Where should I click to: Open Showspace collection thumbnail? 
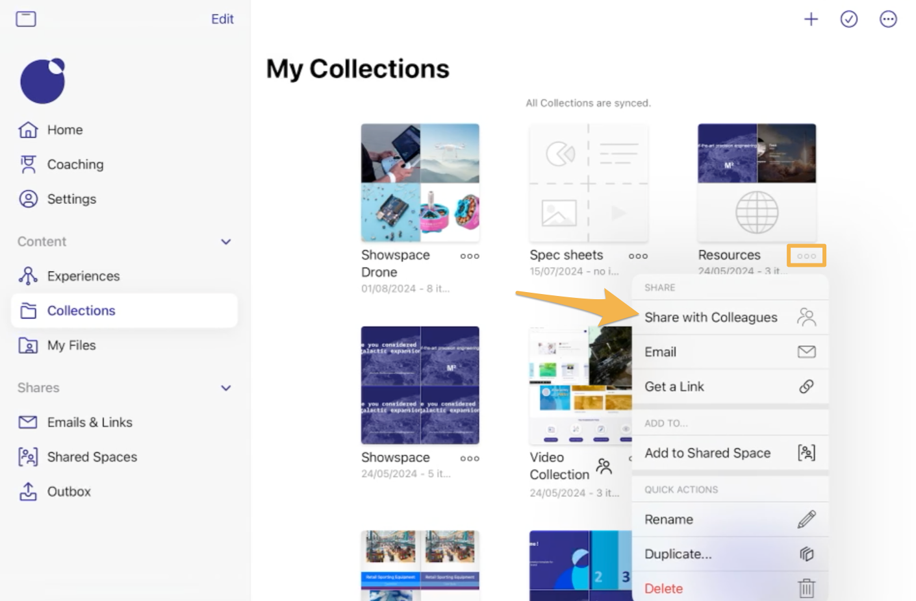click(x=420, y=386)
